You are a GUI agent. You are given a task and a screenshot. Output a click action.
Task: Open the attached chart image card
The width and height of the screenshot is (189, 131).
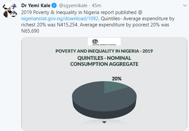point(104,84)
